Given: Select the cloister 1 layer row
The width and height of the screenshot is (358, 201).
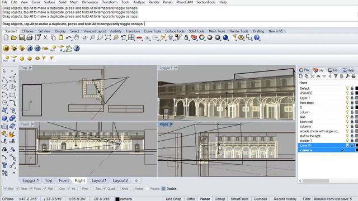Looking at the screenshot, I should coord(328,141).
